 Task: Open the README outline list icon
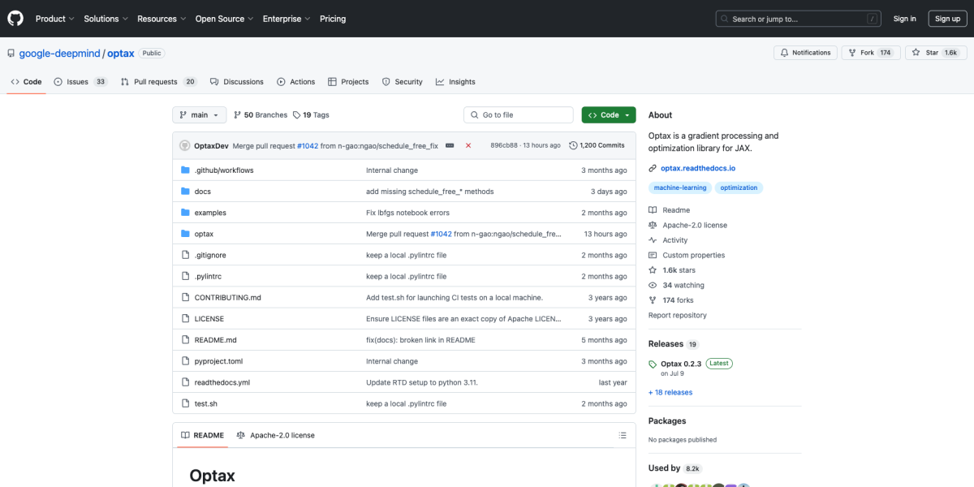tap(623, 436)
